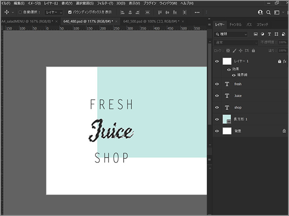
Task: Select the Juice layer name
Action: [238, 96]
